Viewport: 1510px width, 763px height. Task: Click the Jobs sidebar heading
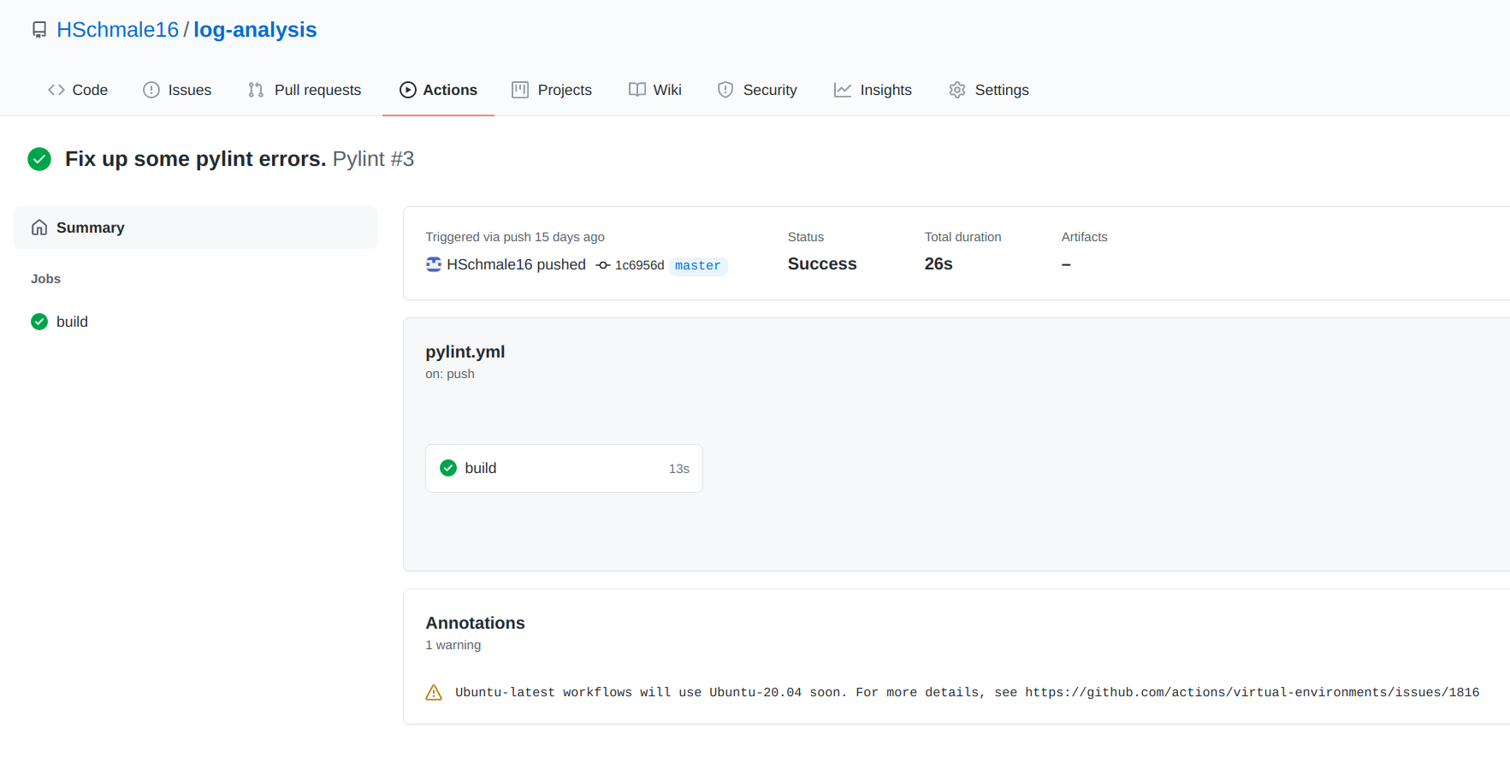(x=46, y=279)
